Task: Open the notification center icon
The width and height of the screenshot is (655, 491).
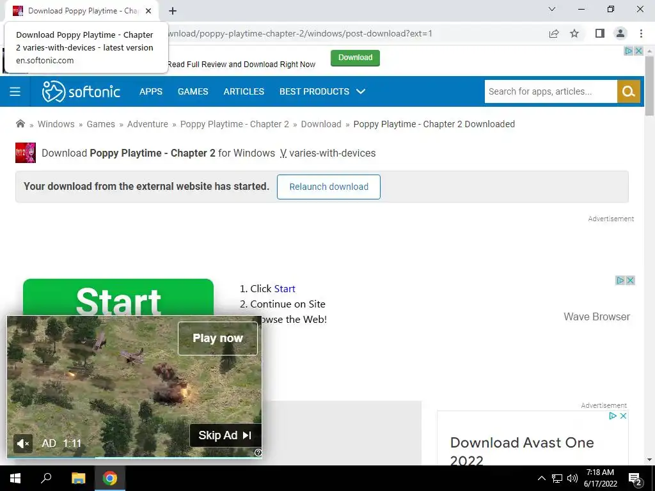Action: (x=635, y=479)
